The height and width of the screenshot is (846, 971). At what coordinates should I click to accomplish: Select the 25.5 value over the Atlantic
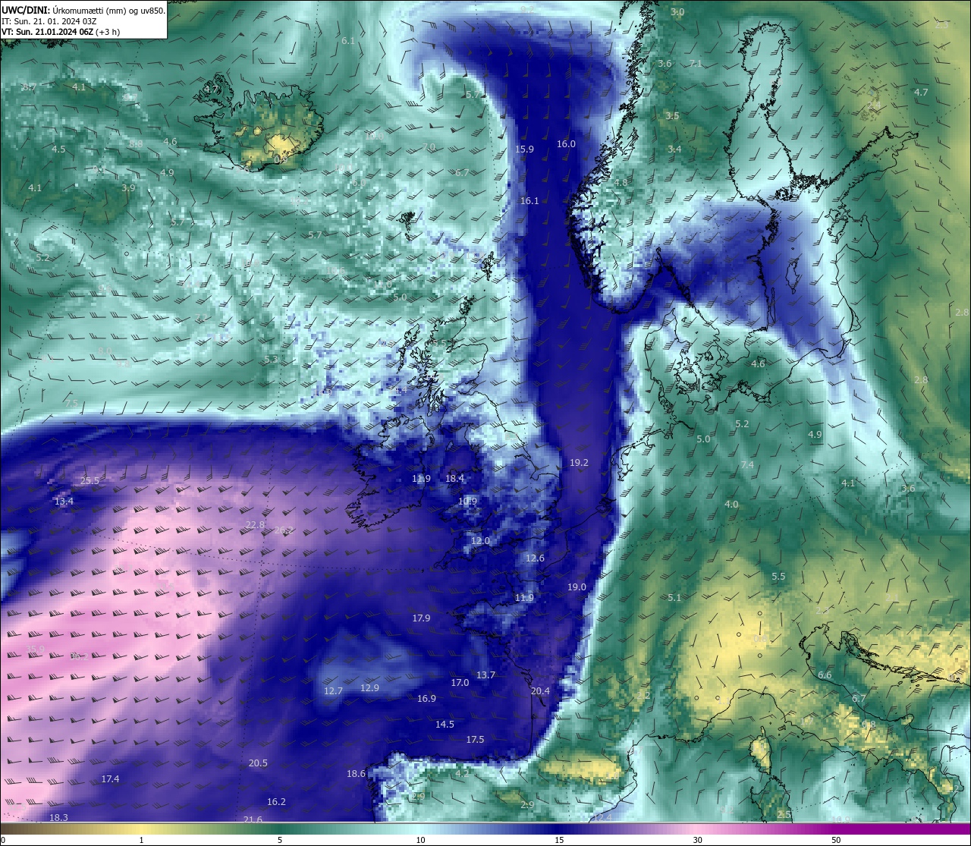(x=90, y=480)
